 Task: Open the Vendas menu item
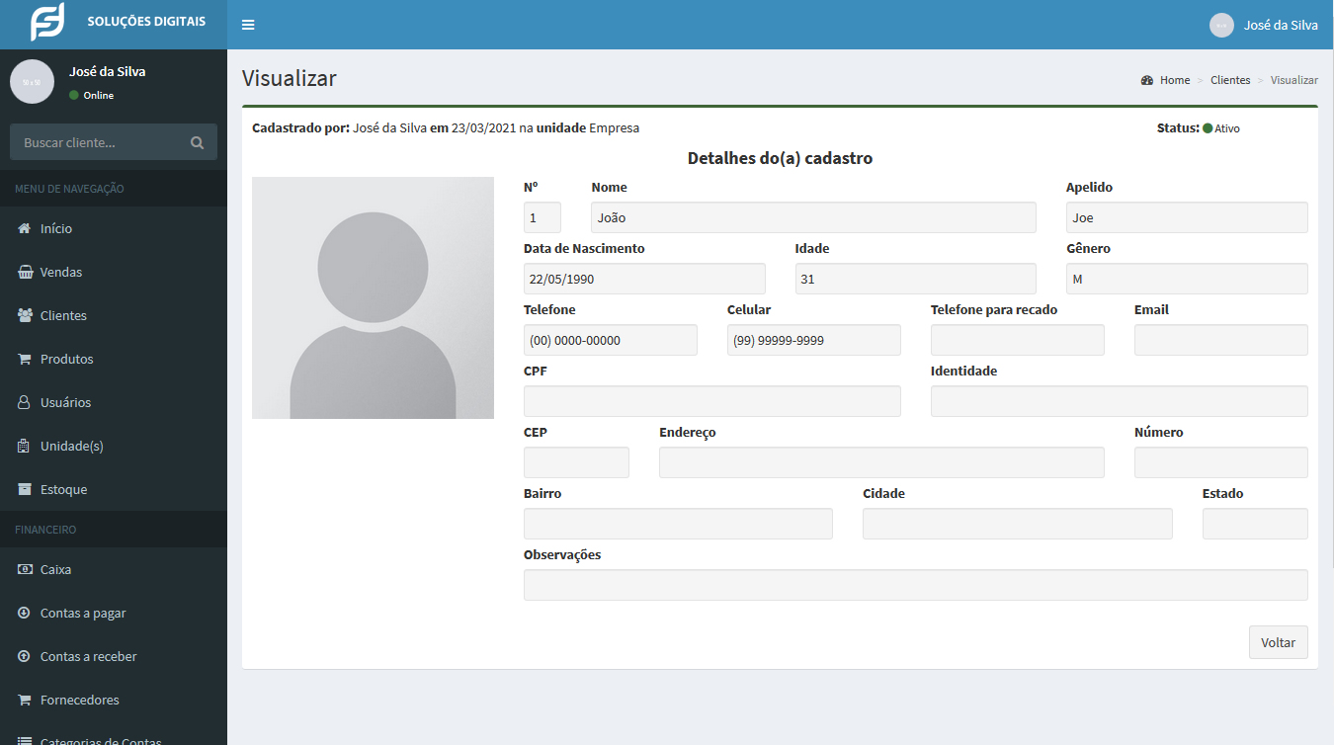click(114, 272)
